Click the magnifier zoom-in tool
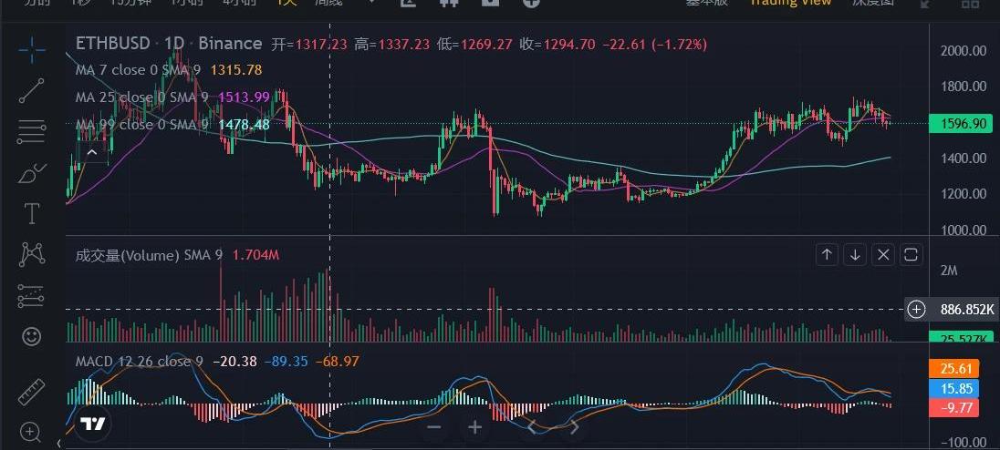 tap(32, 431)
